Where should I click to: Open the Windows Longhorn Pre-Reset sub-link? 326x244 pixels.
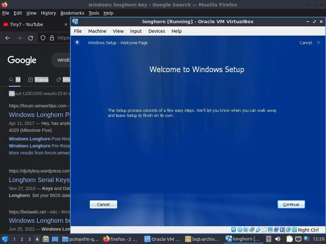[x=39, y=146]
